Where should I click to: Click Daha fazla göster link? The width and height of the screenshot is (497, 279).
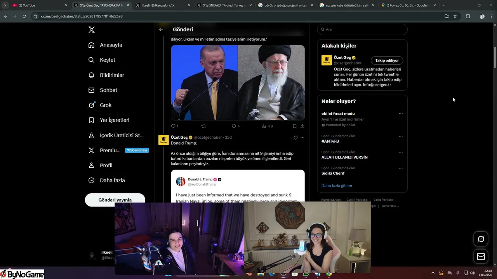tap(337, 186)
